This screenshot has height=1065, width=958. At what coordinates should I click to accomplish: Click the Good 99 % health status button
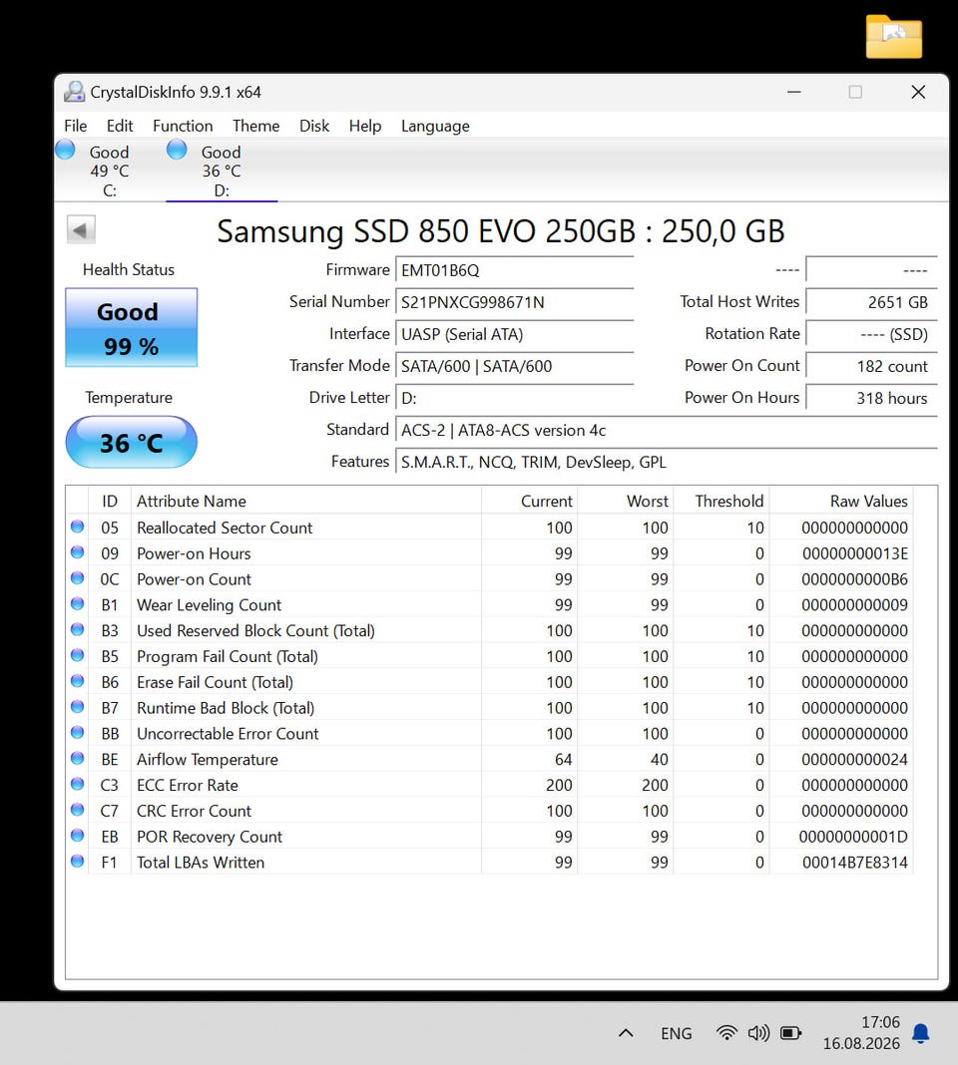pos(131,328)
